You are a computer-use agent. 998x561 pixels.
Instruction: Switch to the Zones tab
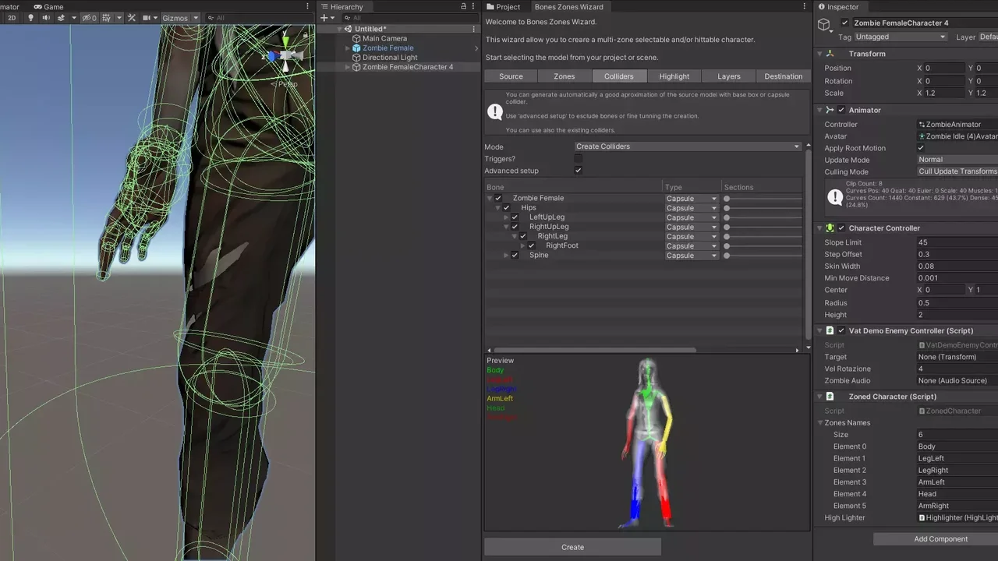[x=564, y=76]
